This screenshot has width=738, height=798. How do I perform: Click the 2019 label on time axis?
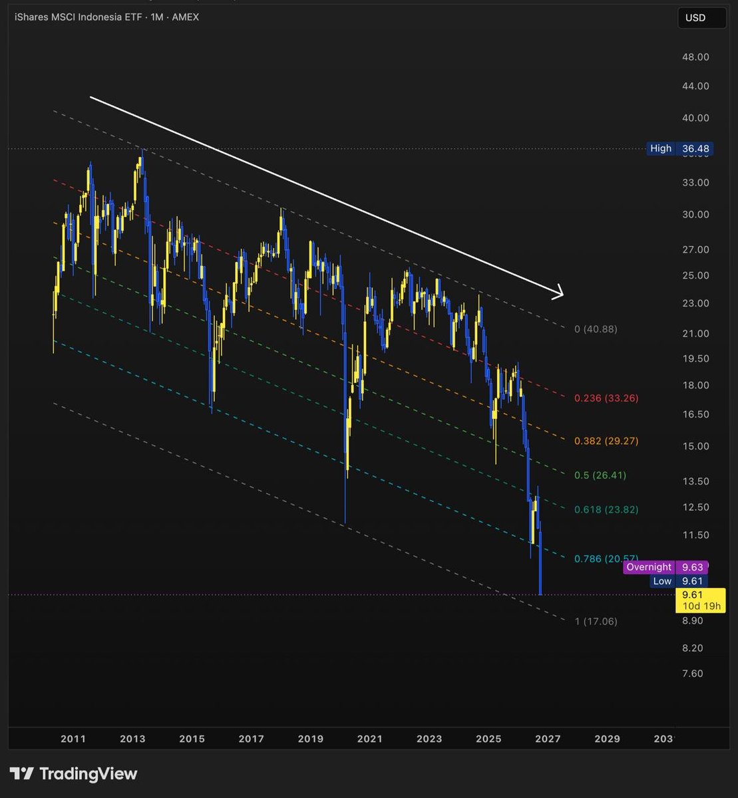coord(311,739)
